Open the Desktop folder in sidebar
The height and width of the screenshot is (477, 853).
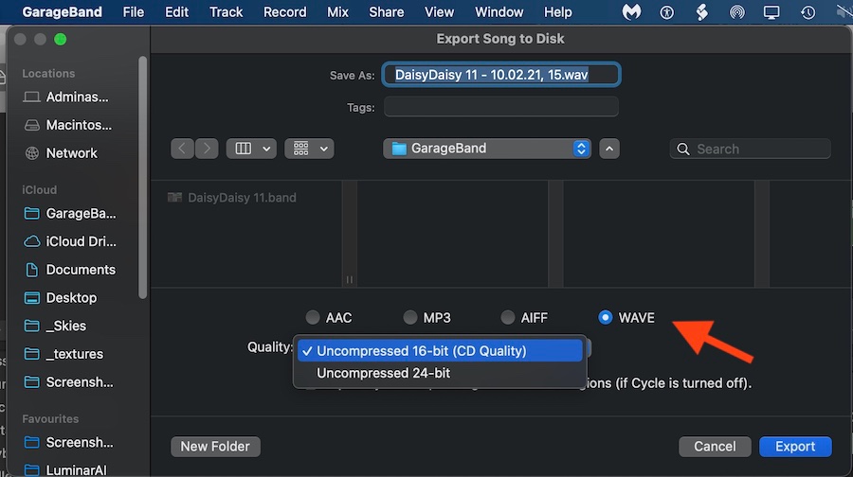point(71,297)
